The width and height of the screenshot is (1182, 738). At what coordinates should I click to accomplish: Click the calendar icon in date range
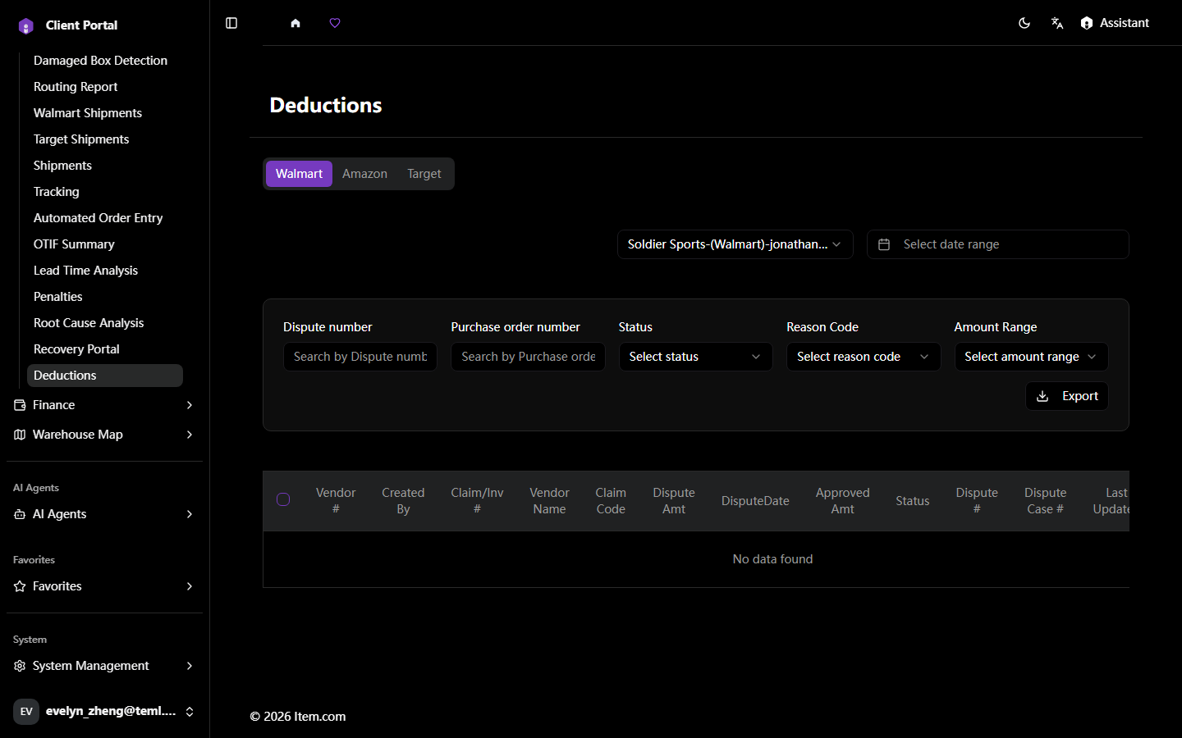pyautogui.click(x=884, y=244)
